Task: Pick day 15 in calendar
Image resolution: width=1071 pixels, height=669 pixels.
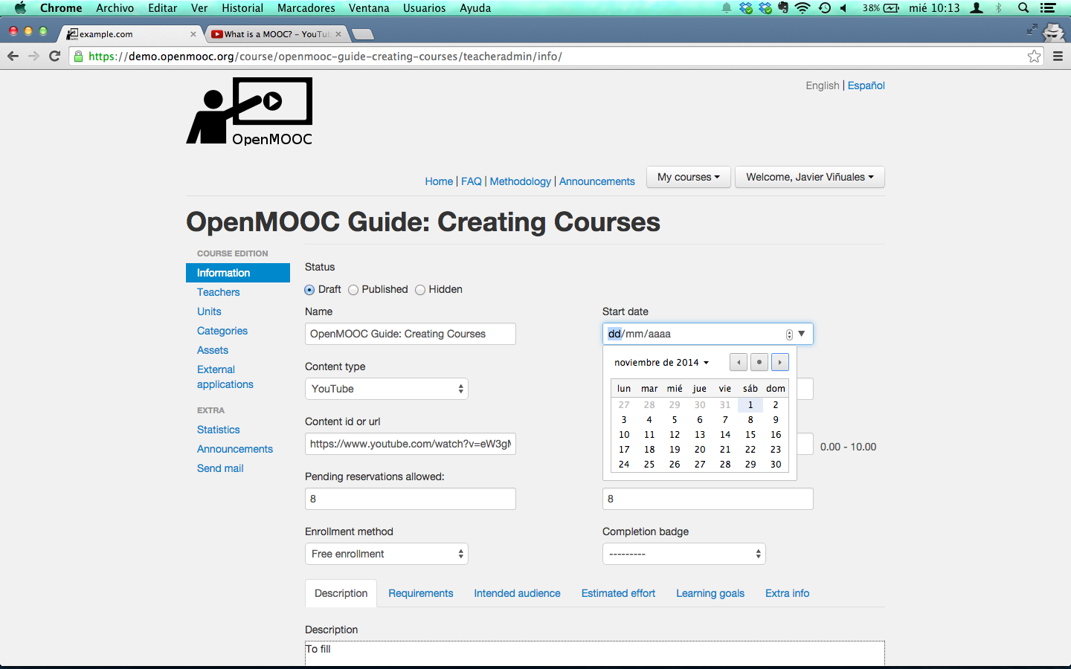Action: [750, 435]
